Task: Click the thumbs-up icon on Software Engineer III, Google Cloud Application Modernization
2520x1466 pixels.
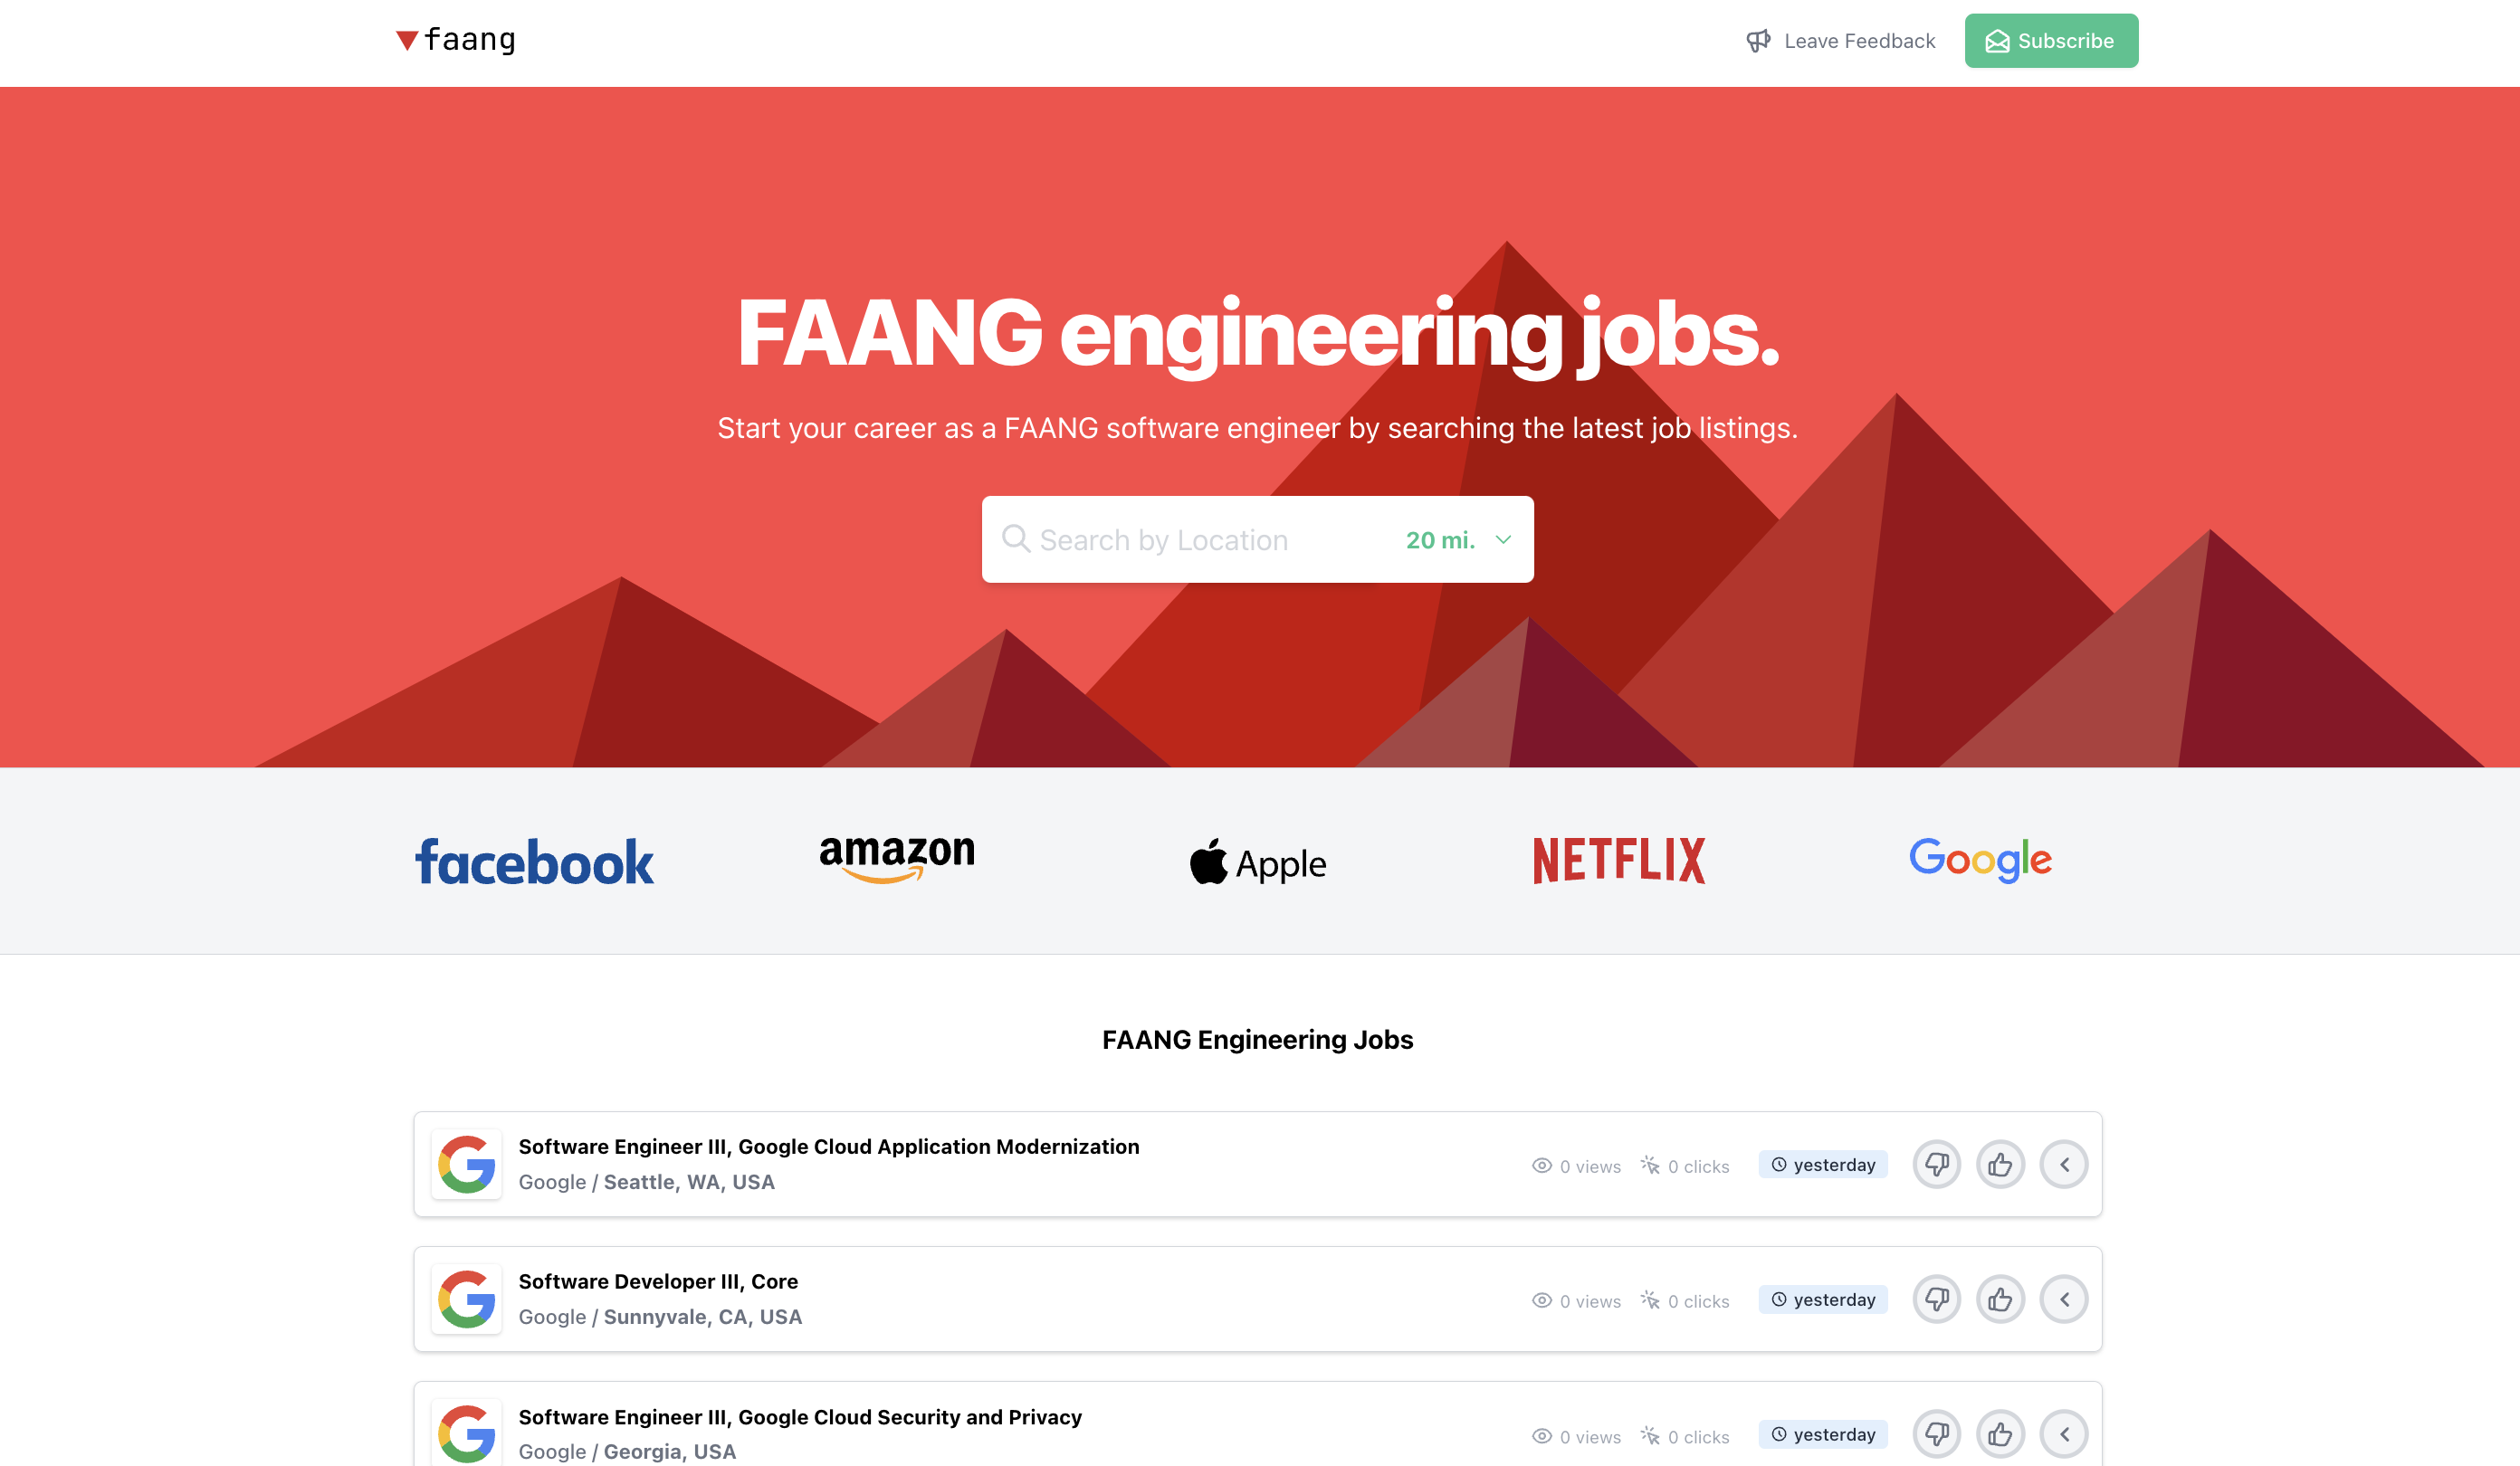Action: pos(2000,1164)
